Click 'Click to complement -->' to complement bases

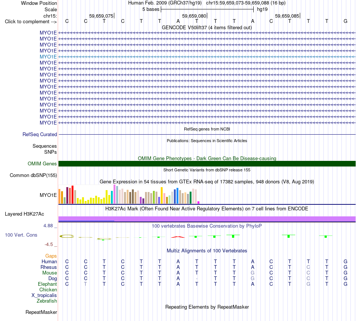pos(31,22)
